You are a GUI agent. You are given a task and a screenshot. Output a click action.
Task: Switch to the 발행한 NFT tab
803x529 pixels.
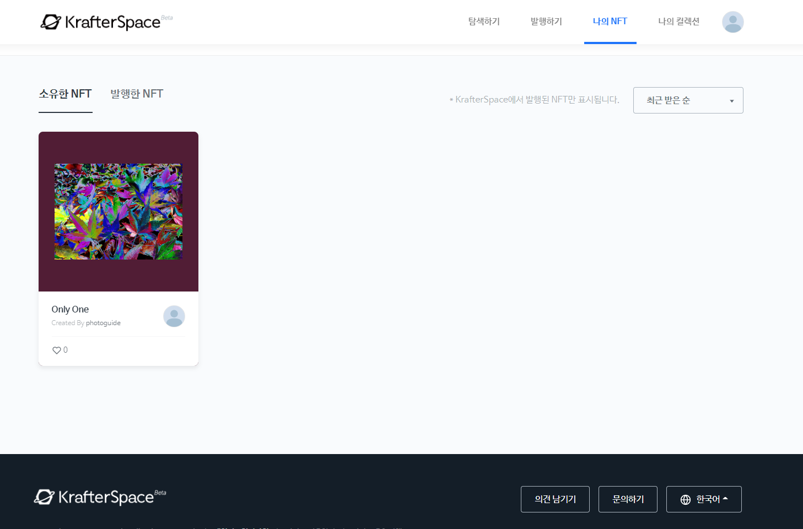pos(136,94)
